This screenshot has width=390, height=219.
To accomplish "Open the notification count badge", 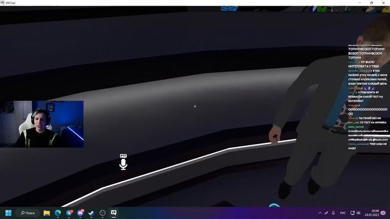I will (x=383, y=213).
